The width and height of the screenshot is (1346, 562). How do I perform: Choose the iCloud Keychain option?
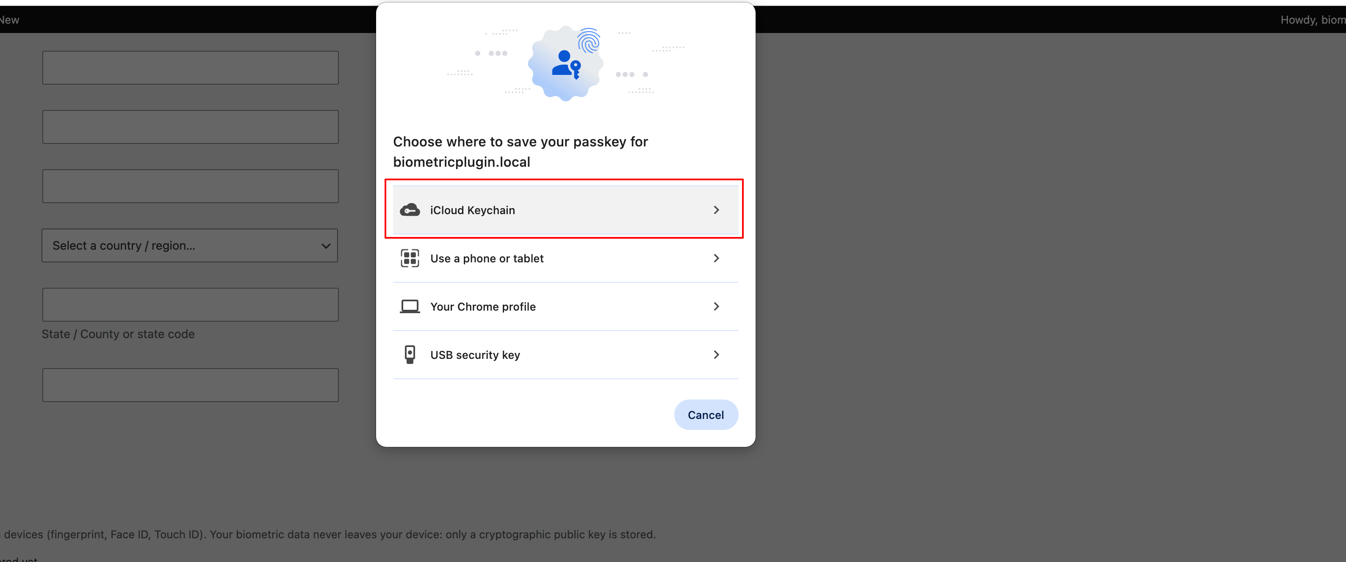click(565, 210)
